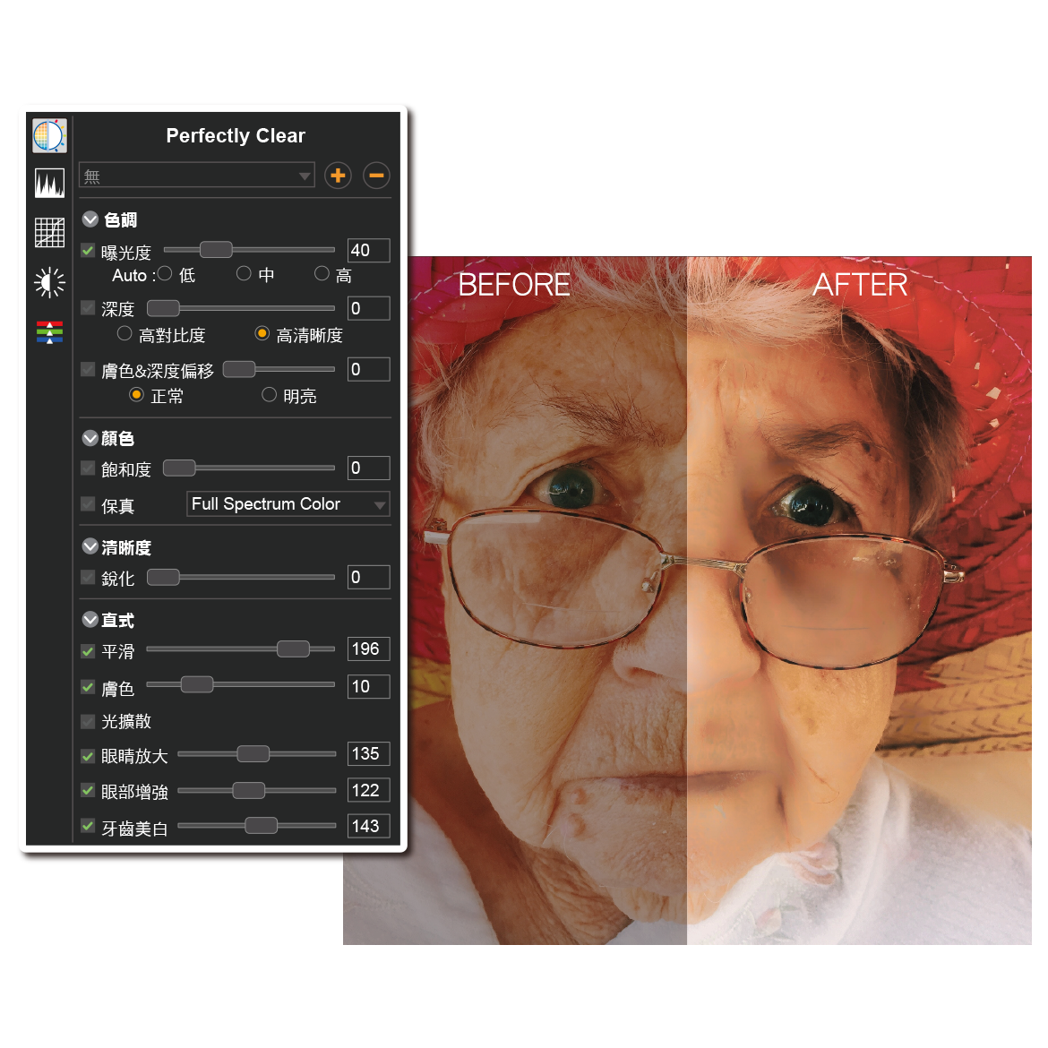Click the AFTER label on the photo
The image size is (1048, 1048).
pyautogui.click(x=860, y=285)
